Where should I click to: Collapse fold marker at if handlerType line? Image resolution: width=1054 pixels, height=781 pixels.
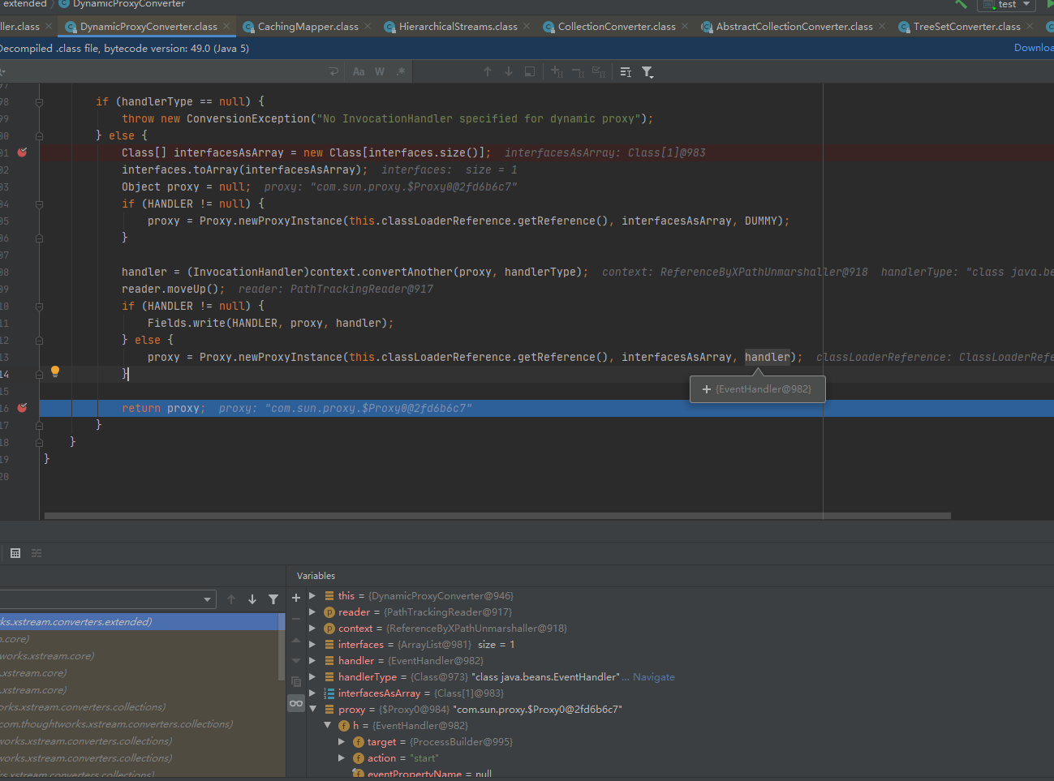click(39, 101)
